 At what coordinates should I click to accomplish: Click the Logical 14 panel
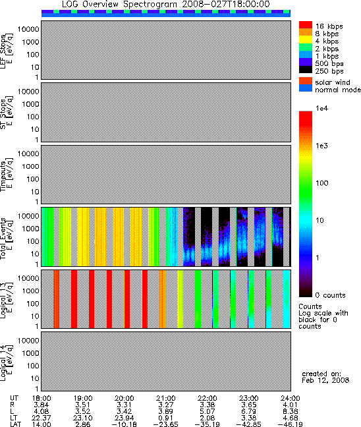tap(166, 361)
